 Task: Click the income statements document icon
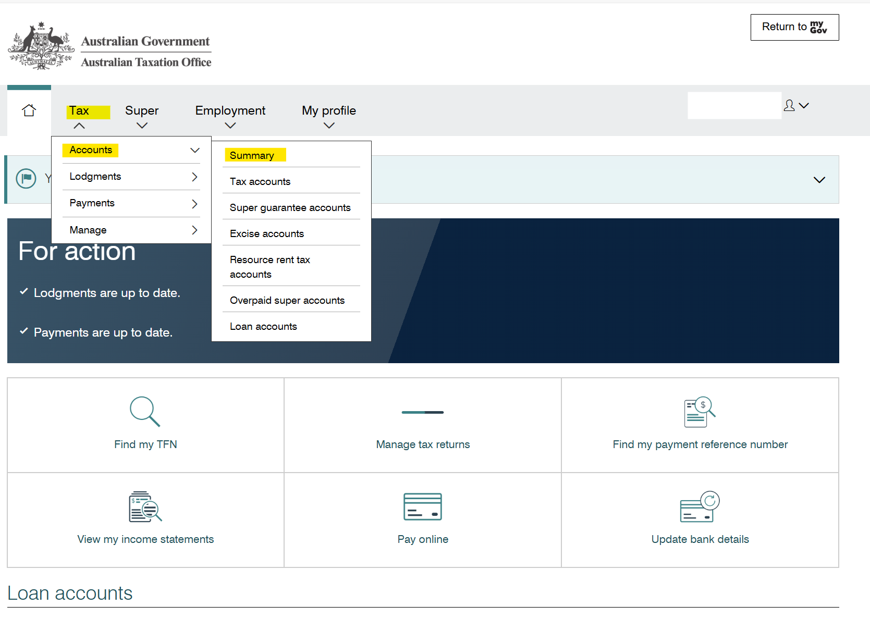coord(145,506)
